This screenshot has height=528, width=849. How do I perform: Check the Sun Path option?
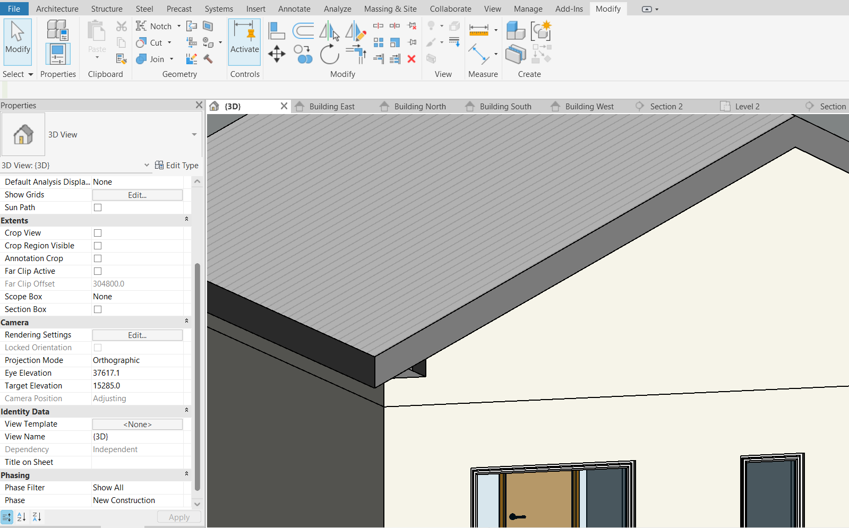98,207
